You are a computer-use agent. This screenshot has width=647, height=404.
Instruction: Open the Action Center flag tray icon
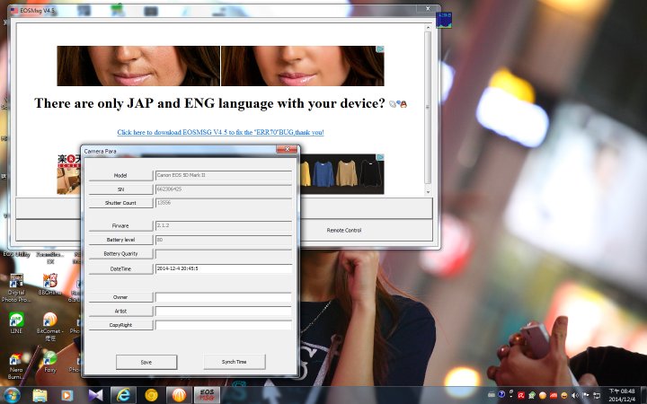point(585,395)
